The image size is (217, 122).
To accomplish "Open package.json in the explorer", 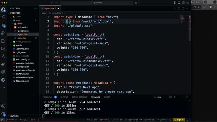I will click(23, 67).
